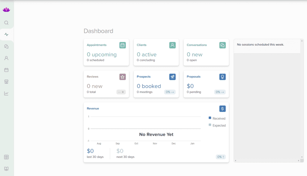The width and height of the screenshot is (307, 176).
Task: Toggle the Expected series in the Revenue legend
Action: 217,125
